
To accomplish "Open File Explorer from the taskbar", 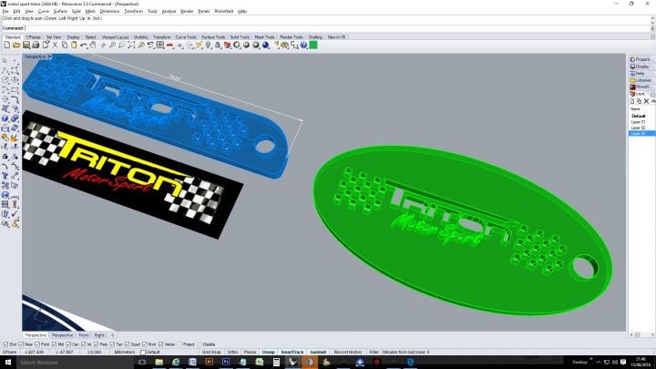I will (x=159, y=362).
